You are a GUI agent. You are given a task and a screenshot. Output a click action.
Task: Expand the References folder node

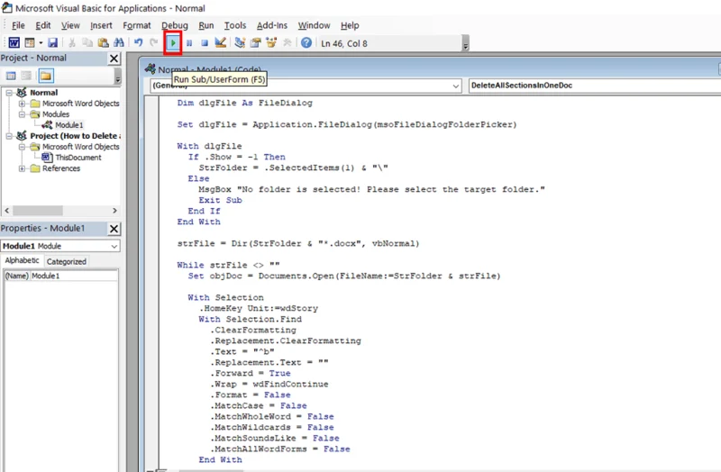(x=22, y=168)
